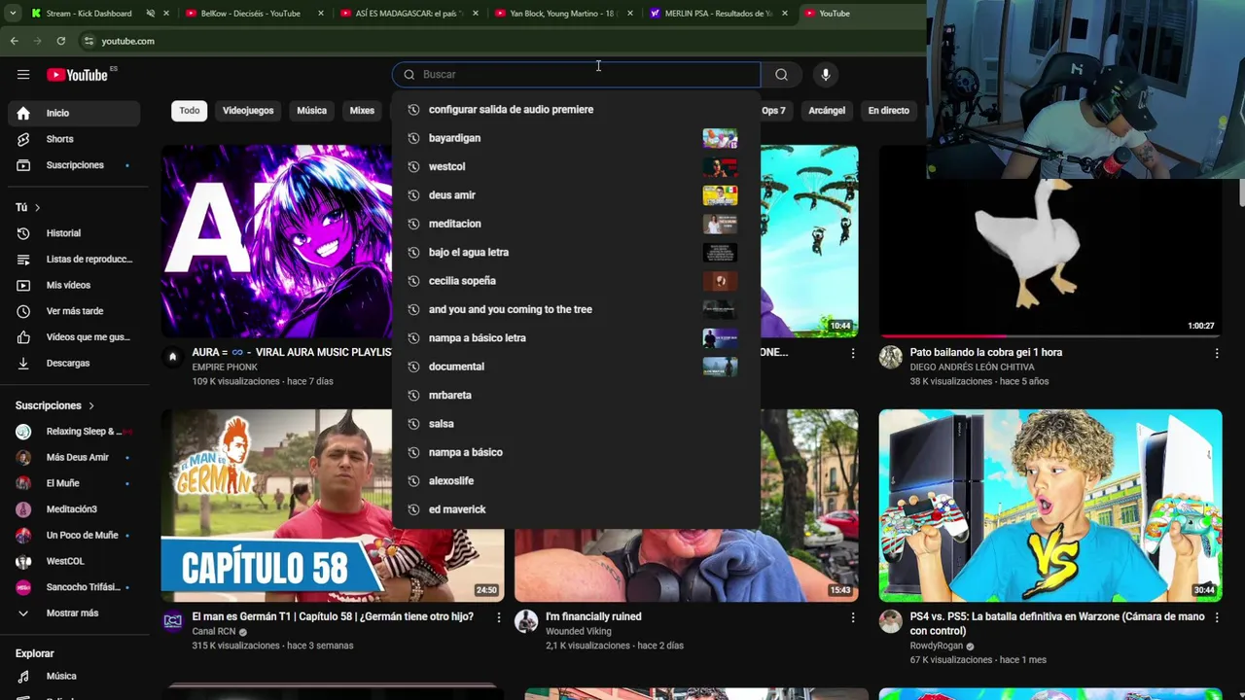Switch to Yan Block, Young Martino tab
This screenshot has height=700, width=1245.
pos(564,14)
